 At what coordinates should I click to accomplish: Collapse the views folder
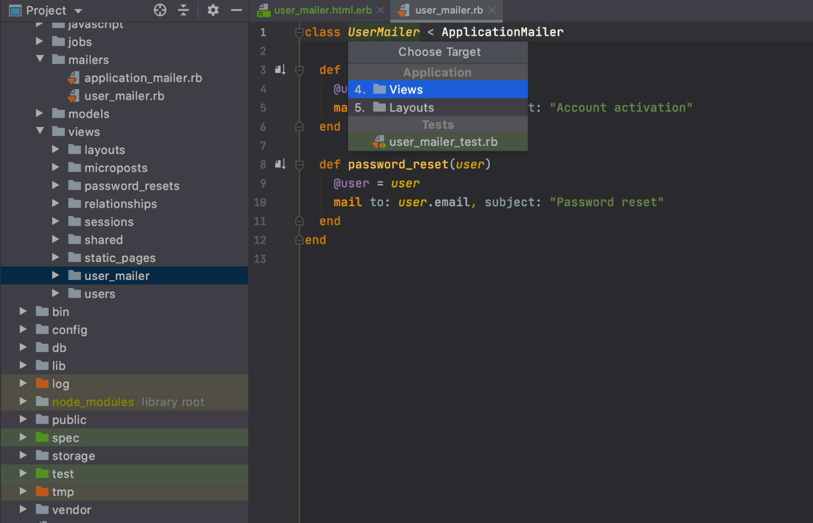40,131
